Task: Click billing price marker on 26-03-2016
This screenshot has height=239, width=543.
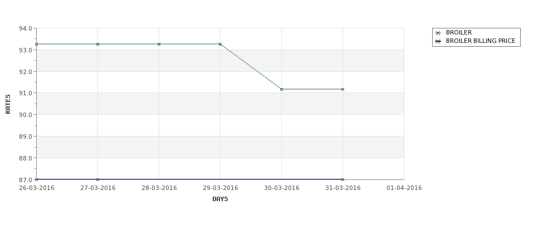Action: pos(36,179)
